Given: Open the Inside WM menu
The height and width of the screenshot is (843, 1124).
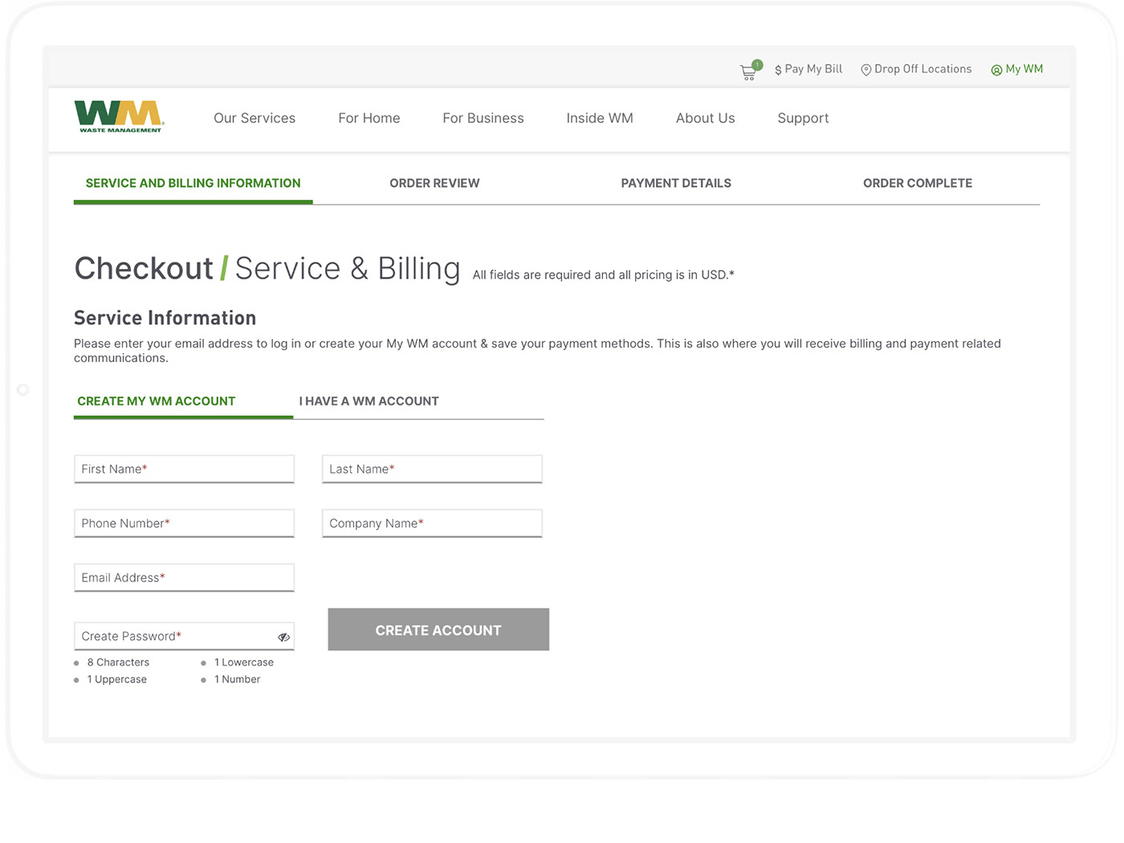Looking at the screenshot, I should (600, 119).
